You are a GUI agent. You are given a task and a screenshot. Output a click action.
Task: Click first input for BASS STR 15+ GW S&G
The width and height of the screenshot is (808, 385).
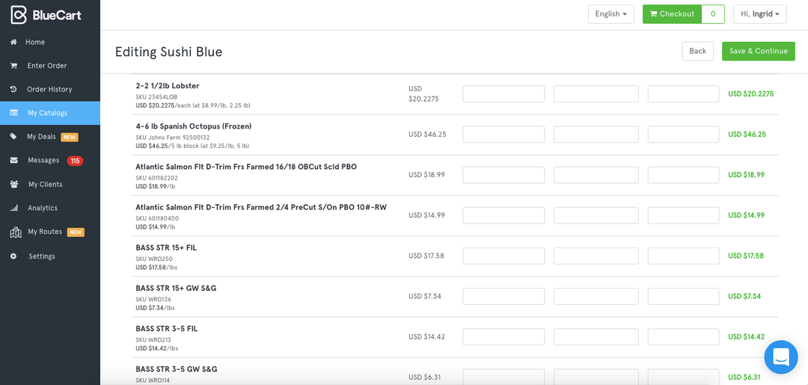pos(504,297)
